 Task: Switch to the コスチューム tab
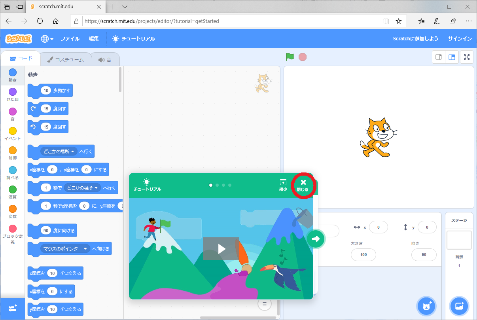point(65,60)
